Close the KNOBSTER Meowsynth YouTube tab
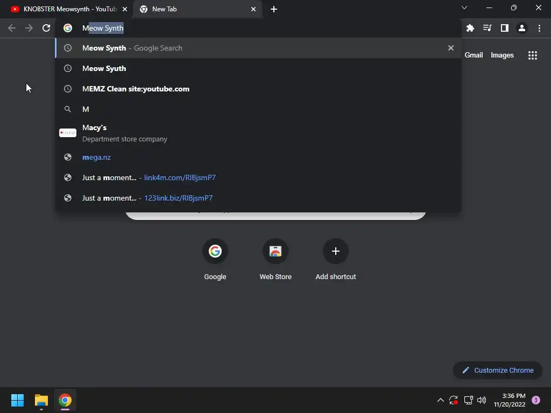Image resolution: width=551 pixels, height=413 pixels. [x=125, y=10]
